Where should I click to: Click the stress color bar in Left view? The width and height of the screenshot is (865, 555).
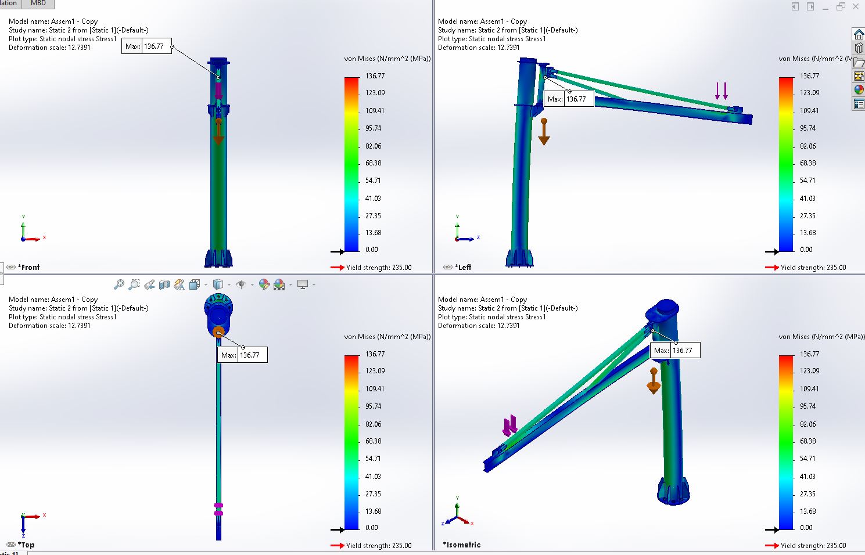787,164
